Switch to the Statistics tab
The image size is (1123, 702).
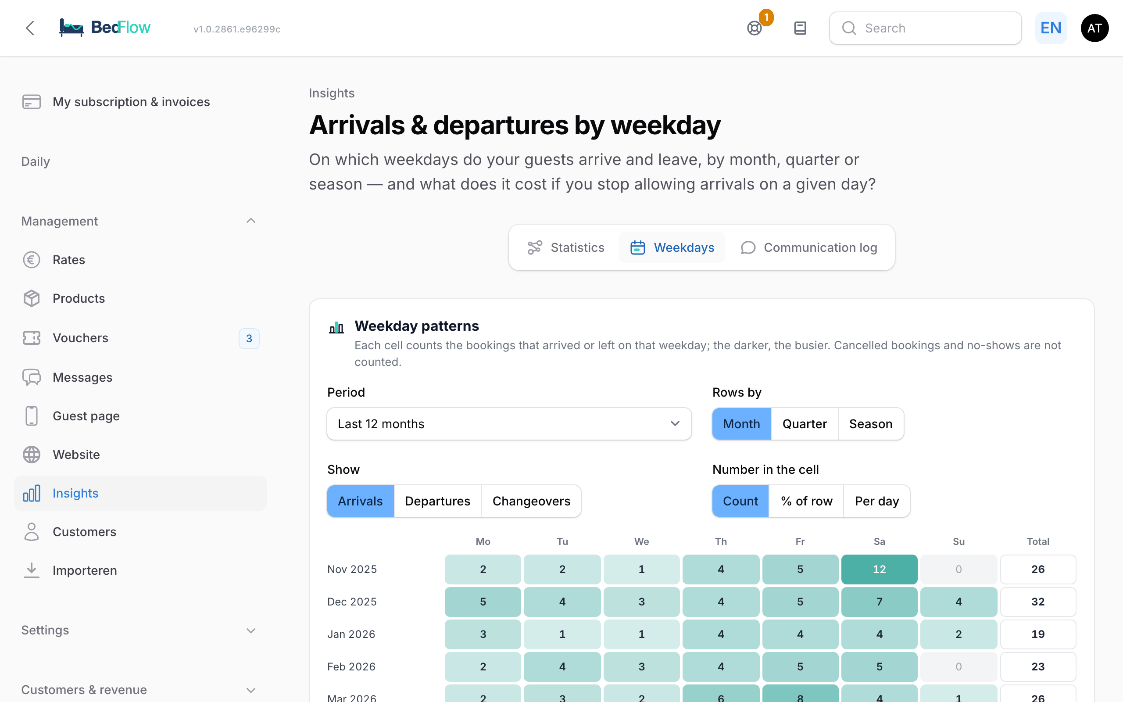[x=566, y=247]
